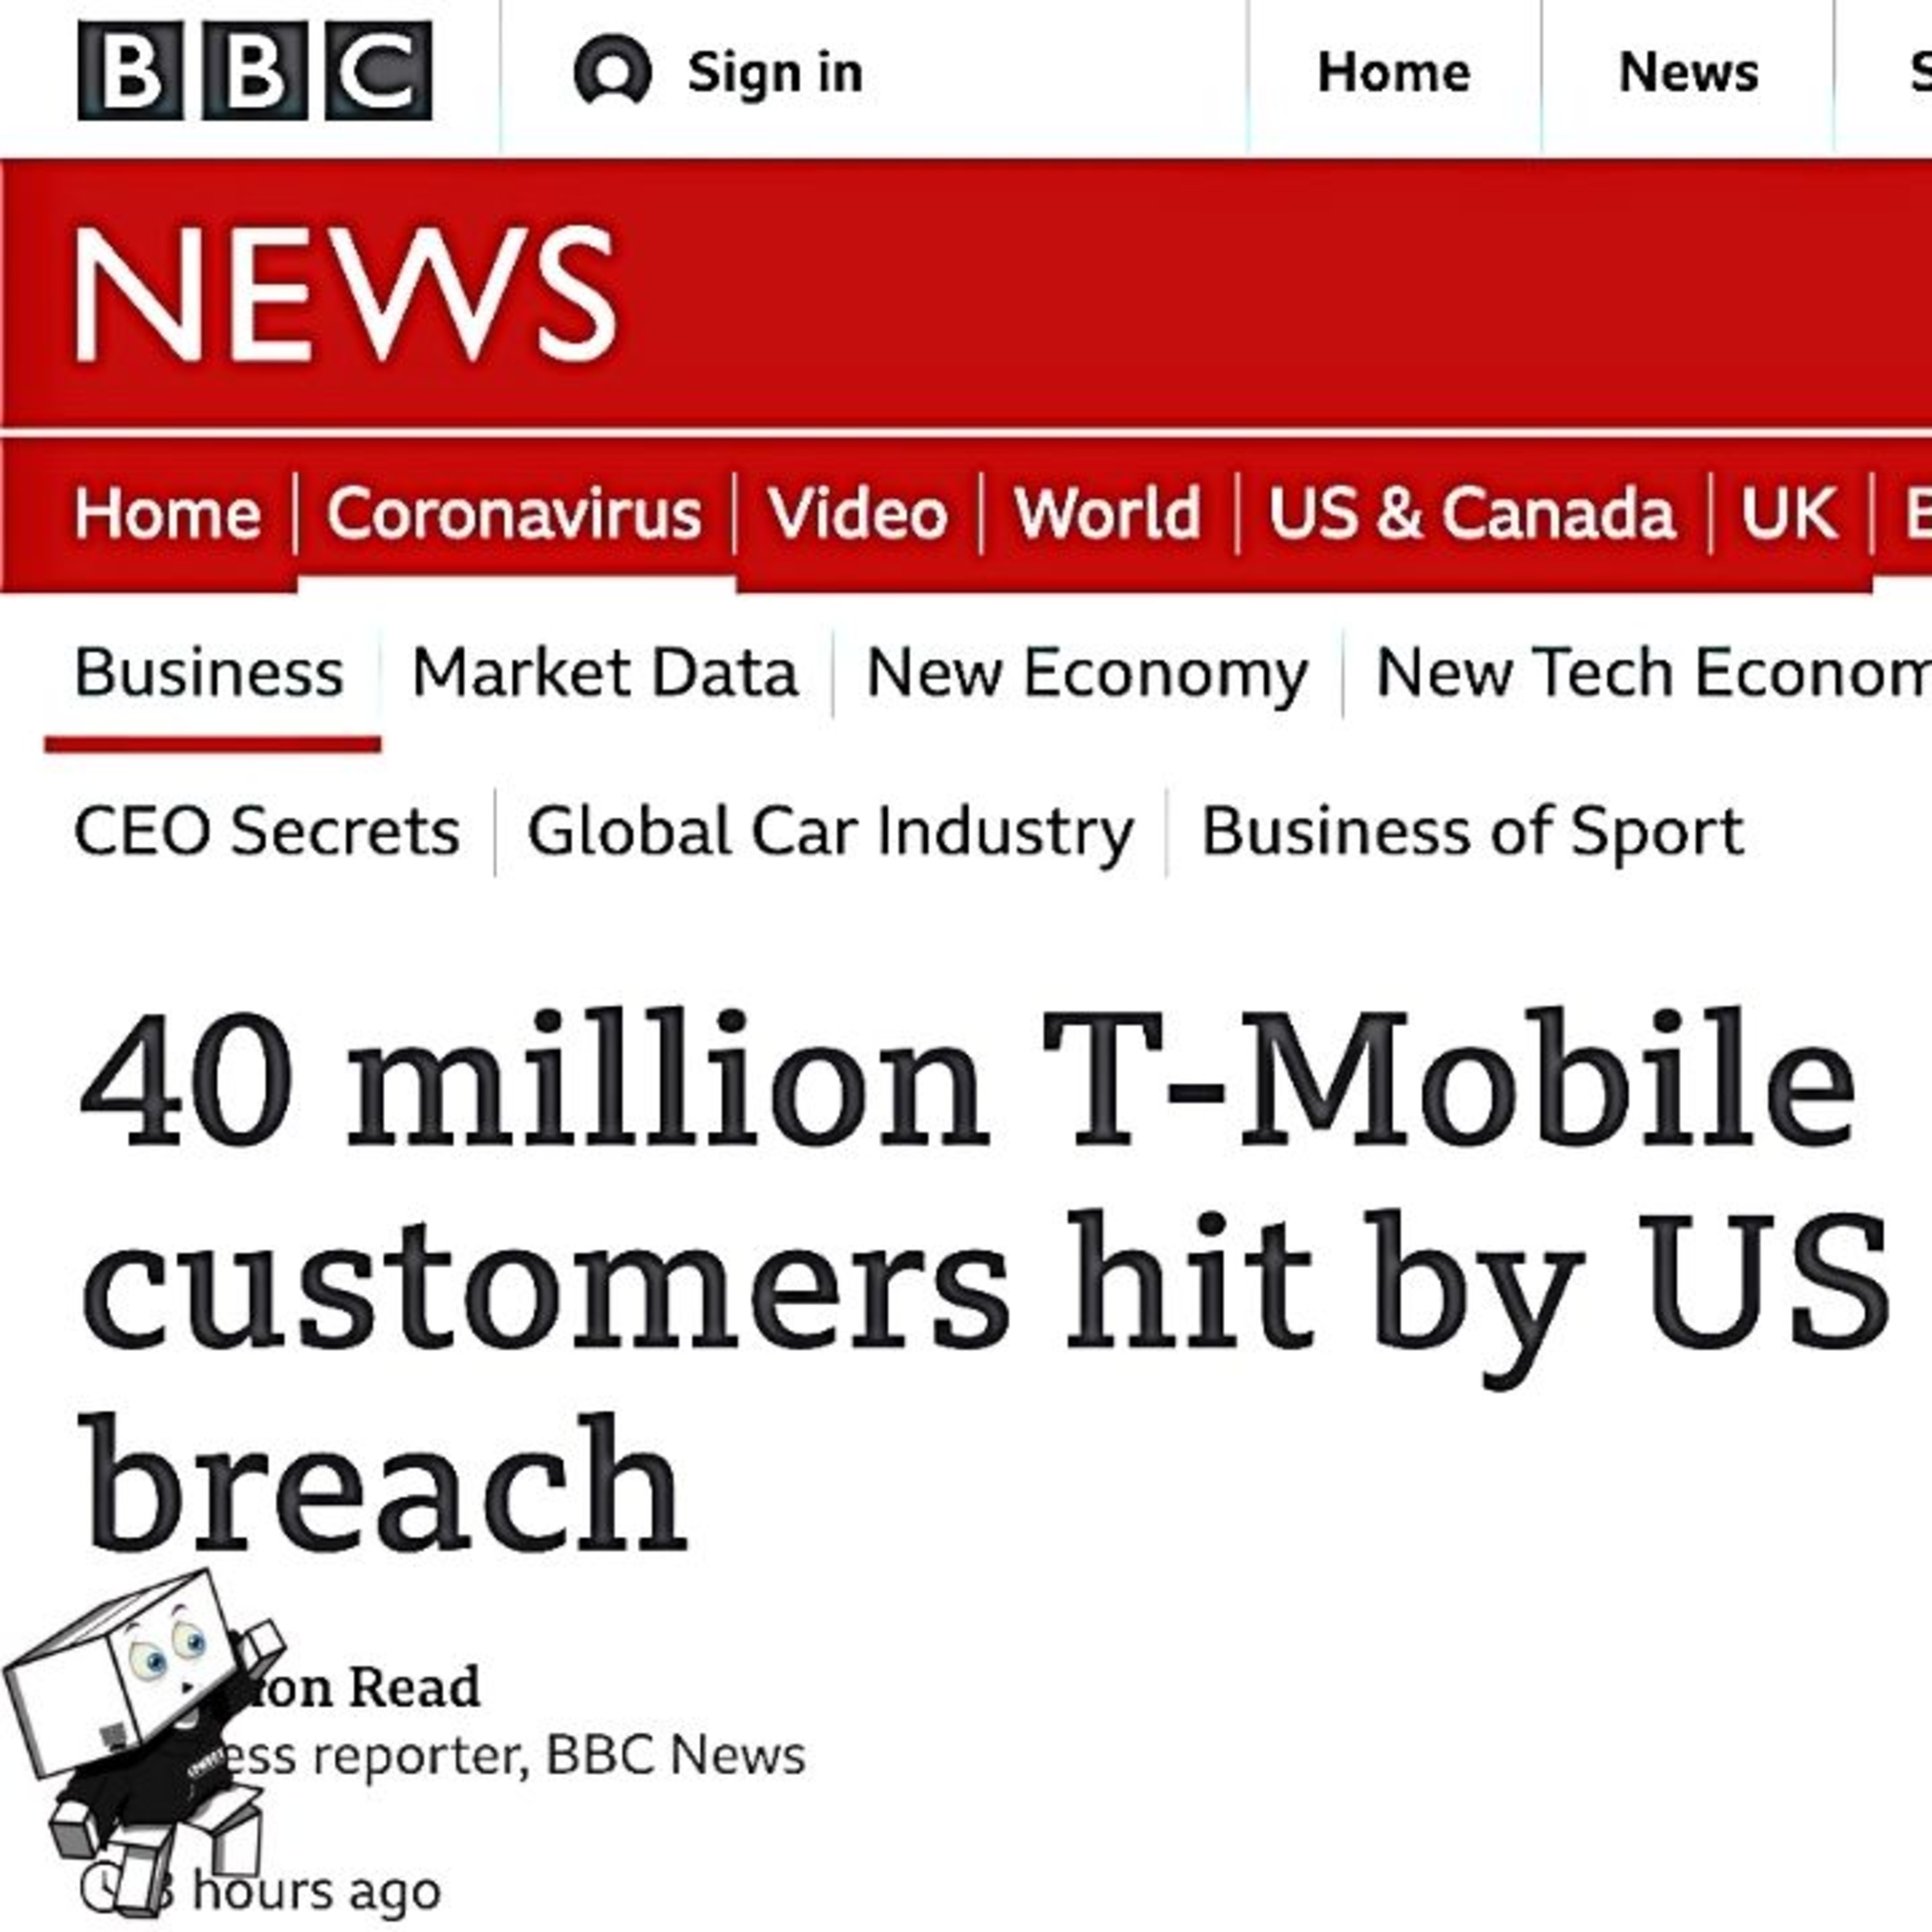Open the Coronavirus news section
The height and width of the screenshot is (1932, 1932).
(514, 514)
